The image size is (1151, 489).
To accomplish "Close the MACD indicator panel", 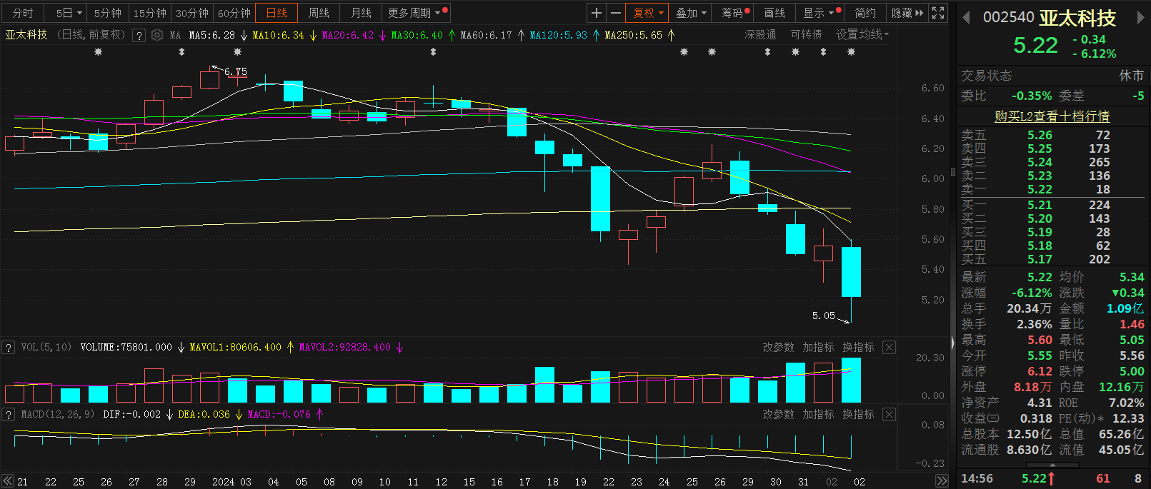I will (889, 414).
